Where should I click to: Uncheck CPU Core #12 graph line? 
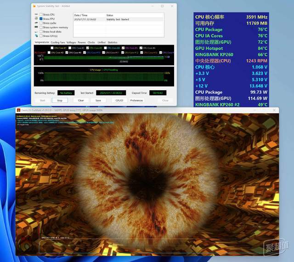pyautogui.click(x=123, y=52)
